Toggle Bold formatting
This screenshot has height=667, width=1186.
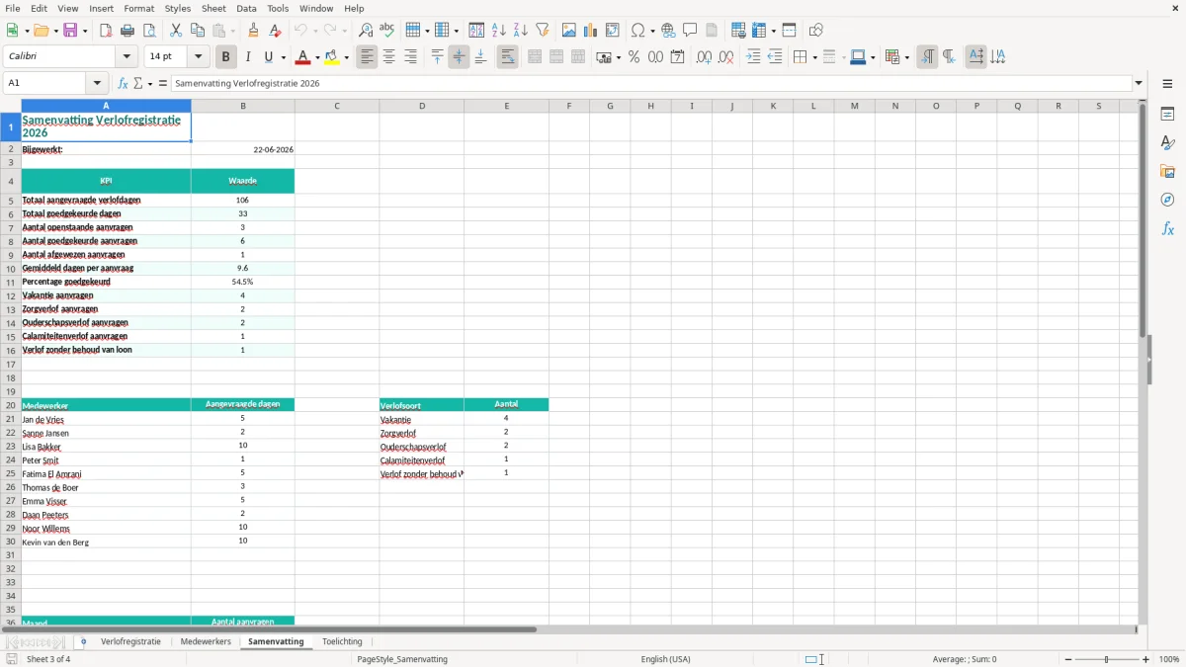point(226,57)
